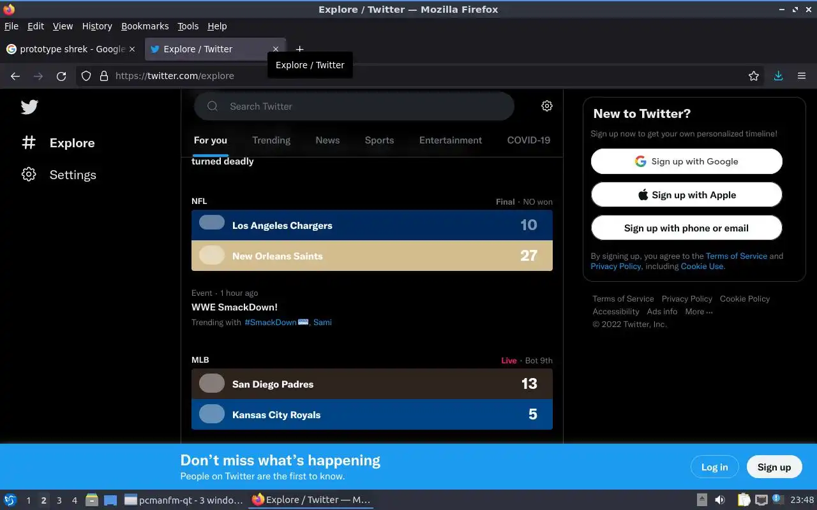Viewport: 817px width, 510px height.
Task: Open Settings gear in the left sidebar
Action: click(29, 174)
